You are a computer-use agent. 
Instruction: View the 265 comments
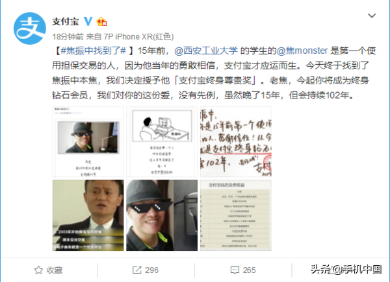[249, 270]
